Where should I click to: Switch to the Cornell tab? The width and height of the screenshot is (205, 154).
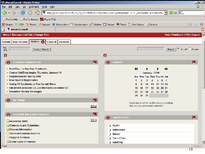coord(6,42)
